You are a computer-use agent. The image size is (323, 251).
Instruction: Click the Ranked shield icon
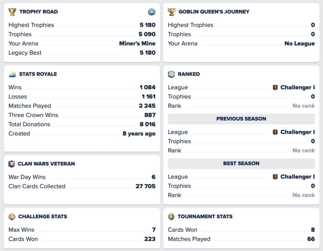tap(171, 74)
